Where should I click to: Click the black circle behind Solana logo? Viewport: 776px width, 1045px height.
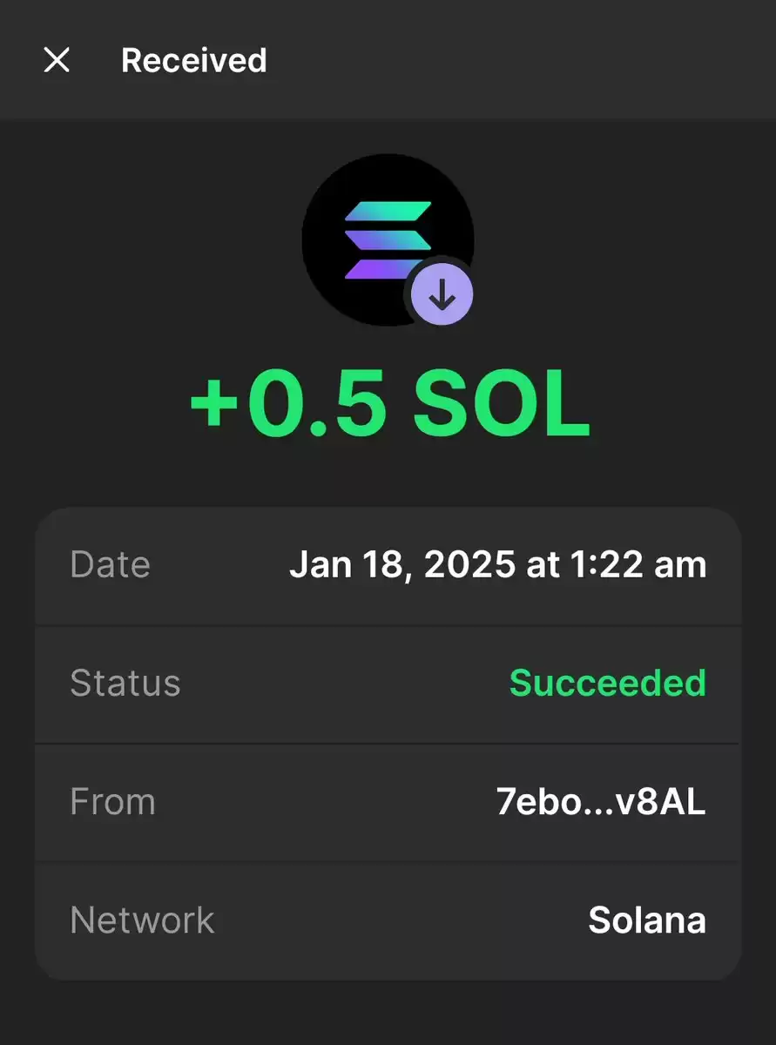click(388, 240)
